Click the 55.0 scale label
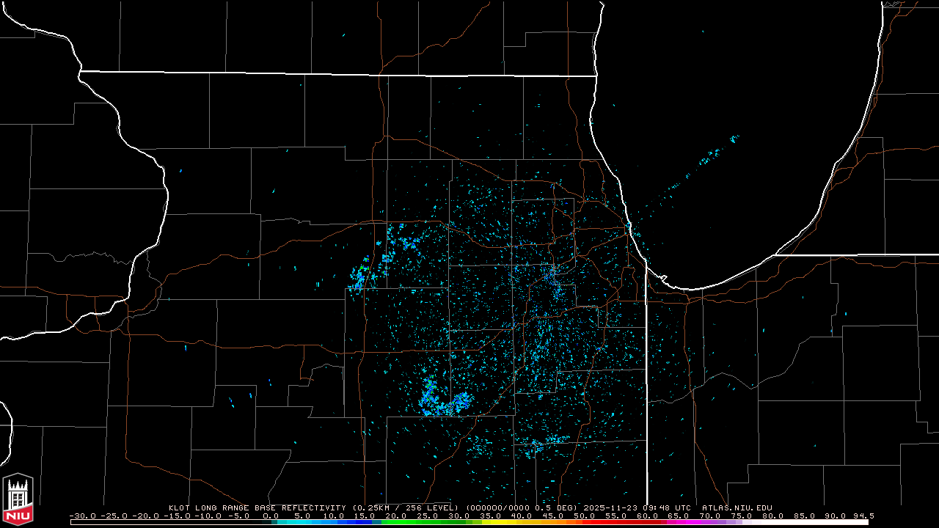 click(x=616, y=516)
